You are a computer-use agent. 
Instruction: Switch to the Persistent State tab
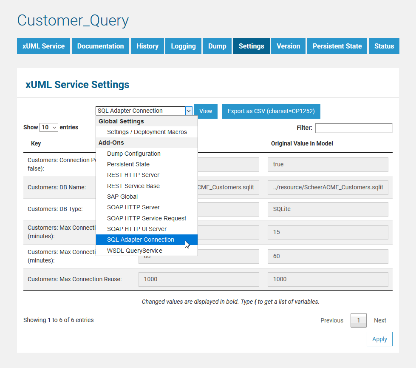[337, 46]
